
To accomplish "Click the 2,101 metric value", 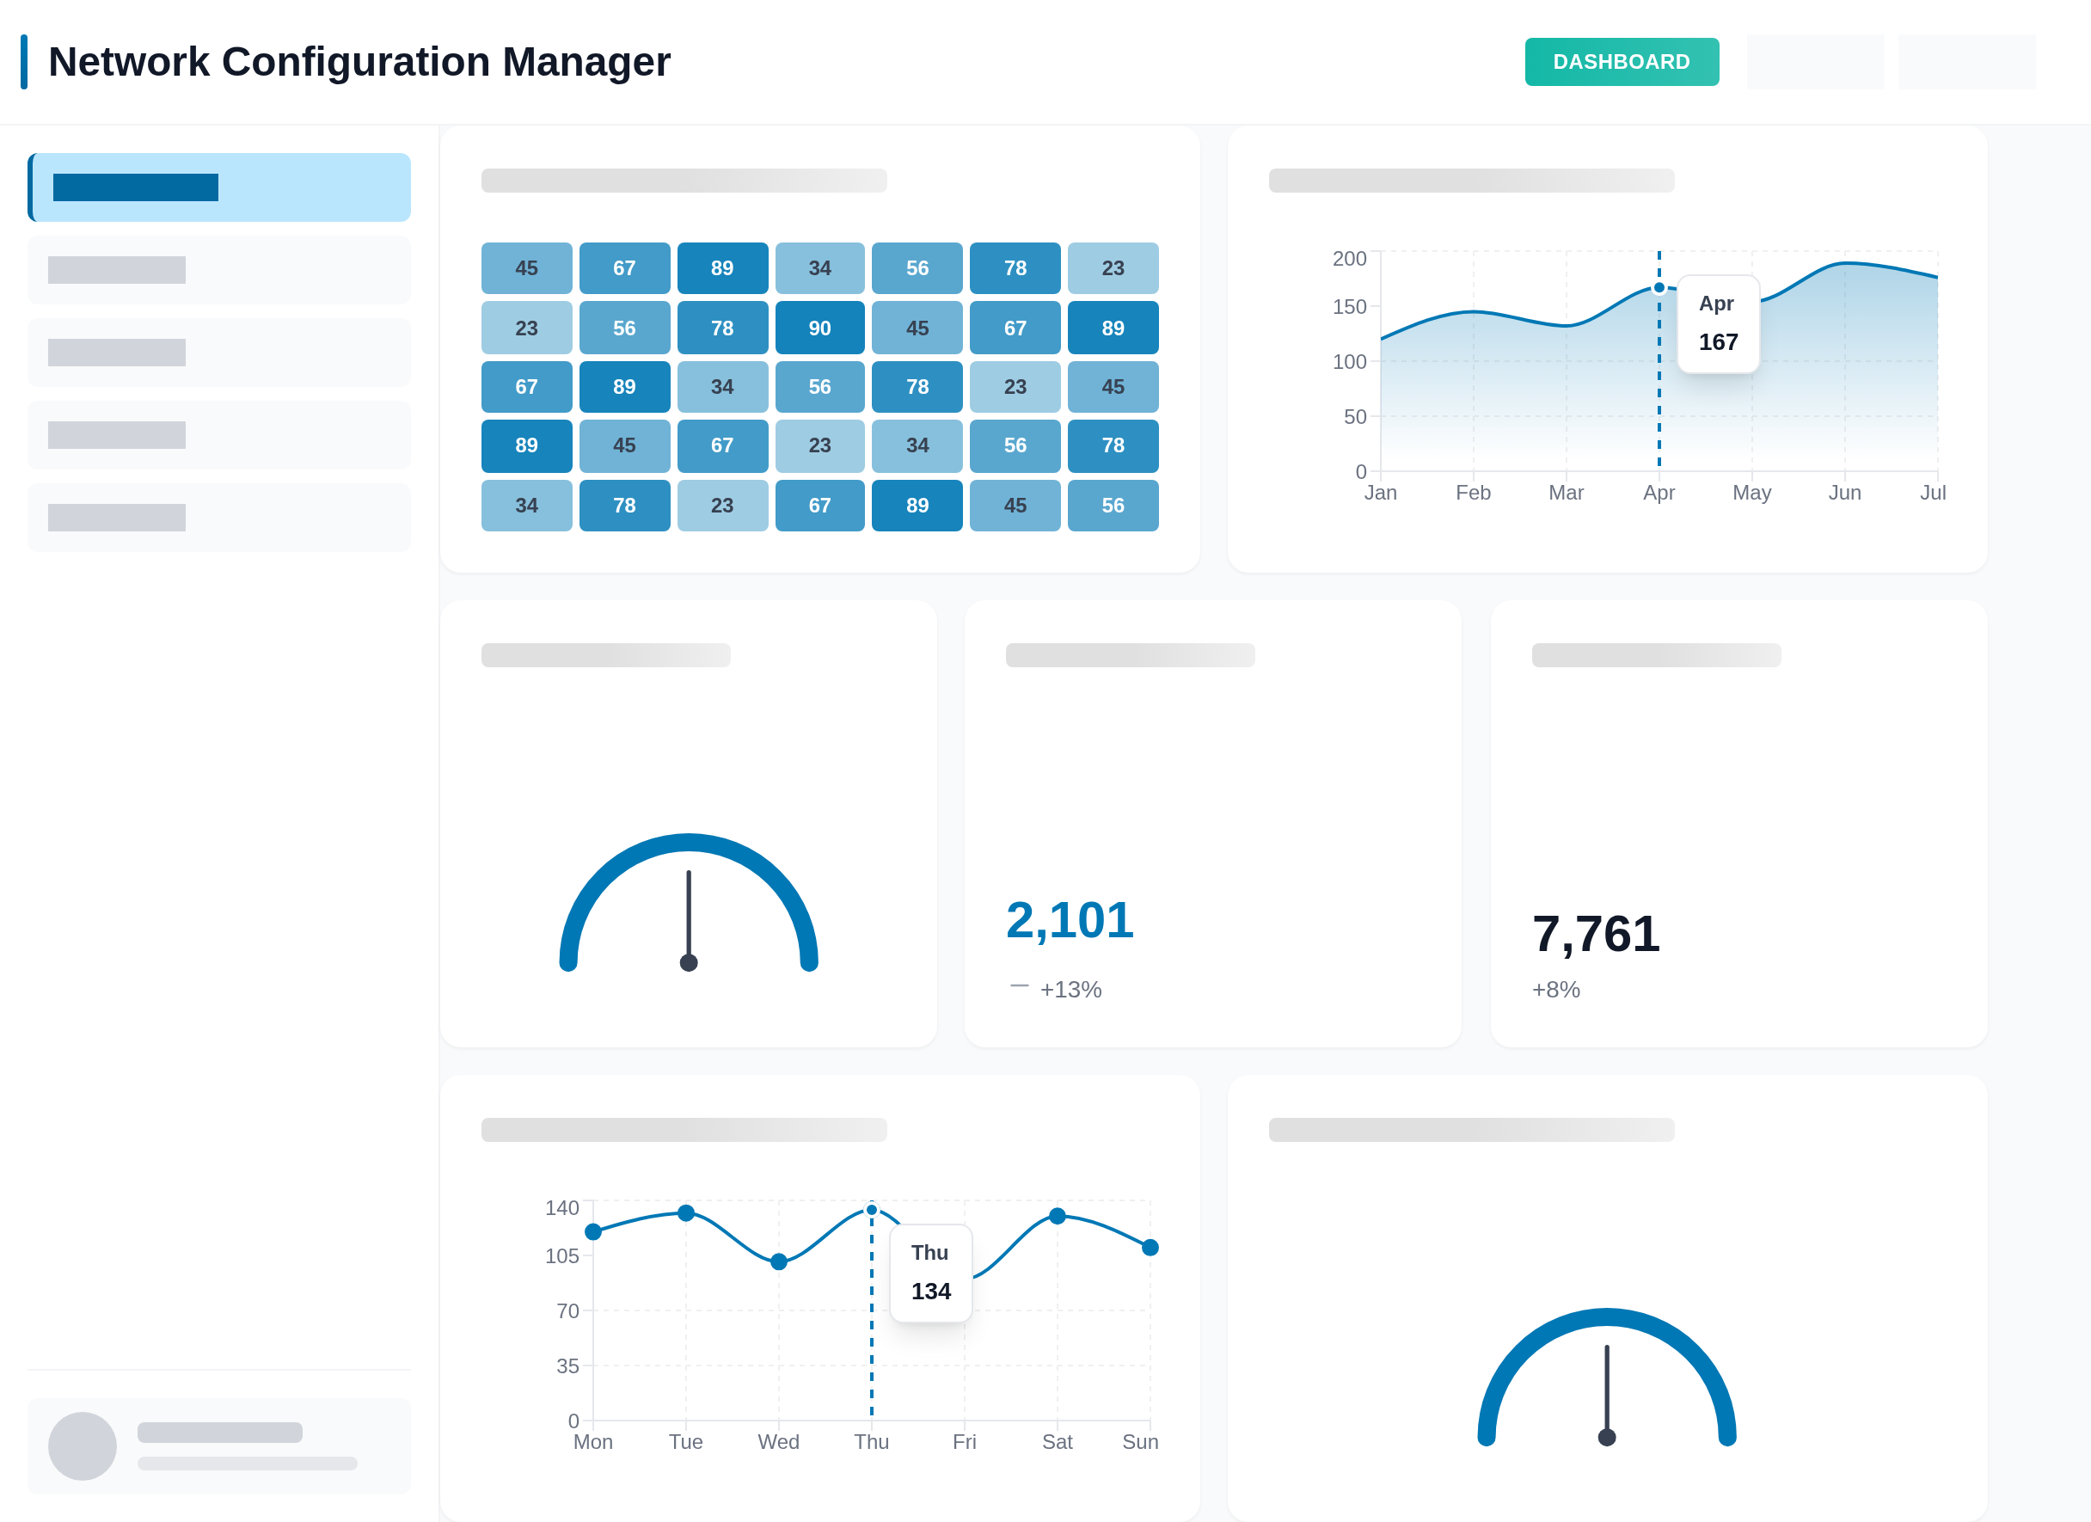I will 1070,920.
